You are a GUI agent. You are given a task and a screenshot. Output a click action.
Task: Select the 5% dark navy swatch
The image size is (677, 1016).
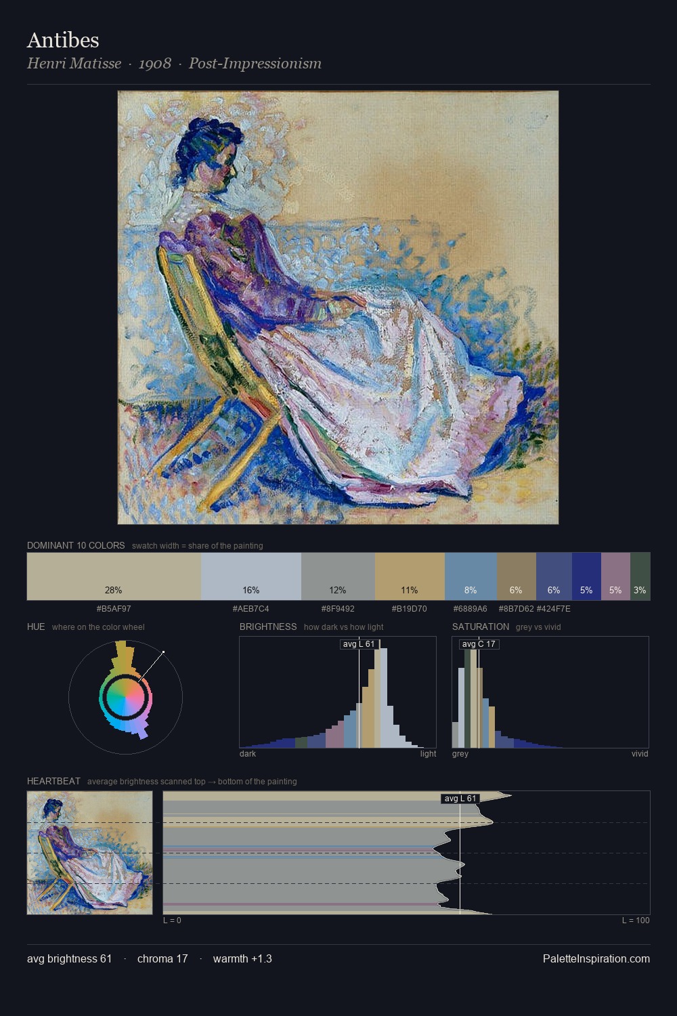[586, 576]
